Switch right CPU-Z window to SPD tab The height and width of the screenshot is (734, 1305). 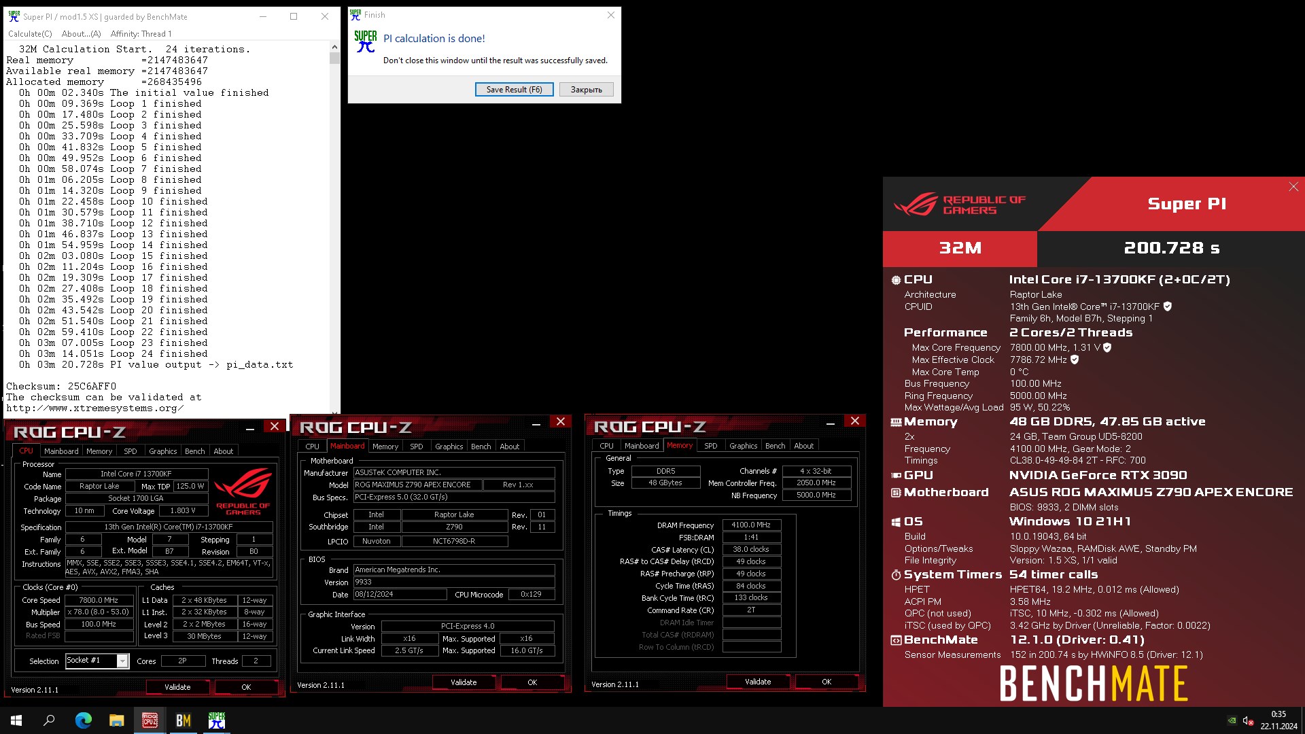pos(711,446)
